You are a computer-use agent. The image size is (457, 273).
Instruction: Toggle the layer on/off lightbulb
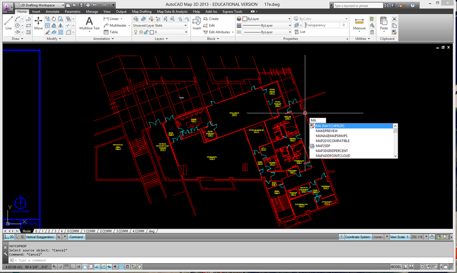pos(136,32)
